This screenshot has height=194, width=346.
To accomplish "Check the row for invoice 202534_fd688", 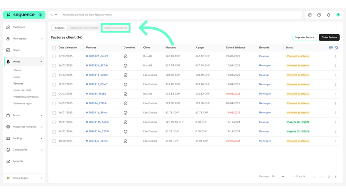I will [54, 94].
